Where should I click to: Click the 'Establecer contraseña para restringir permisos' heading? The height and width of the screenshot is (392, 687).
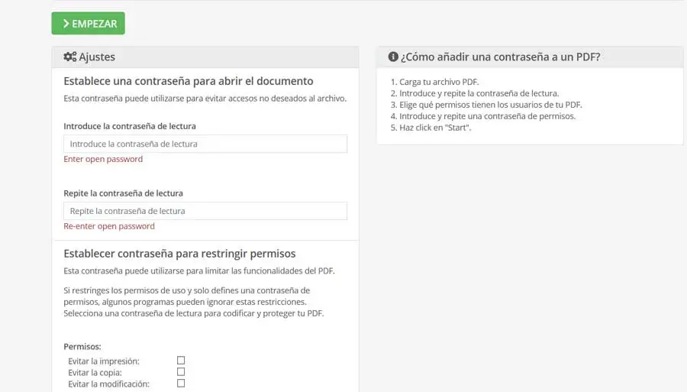(179, 253)
